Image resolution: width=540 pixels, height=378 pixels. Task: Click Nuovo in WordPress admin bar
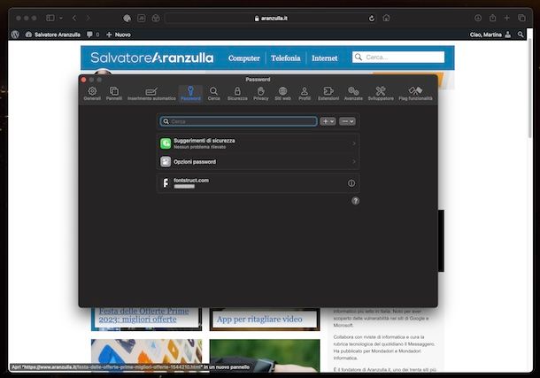tap(118, 35)
